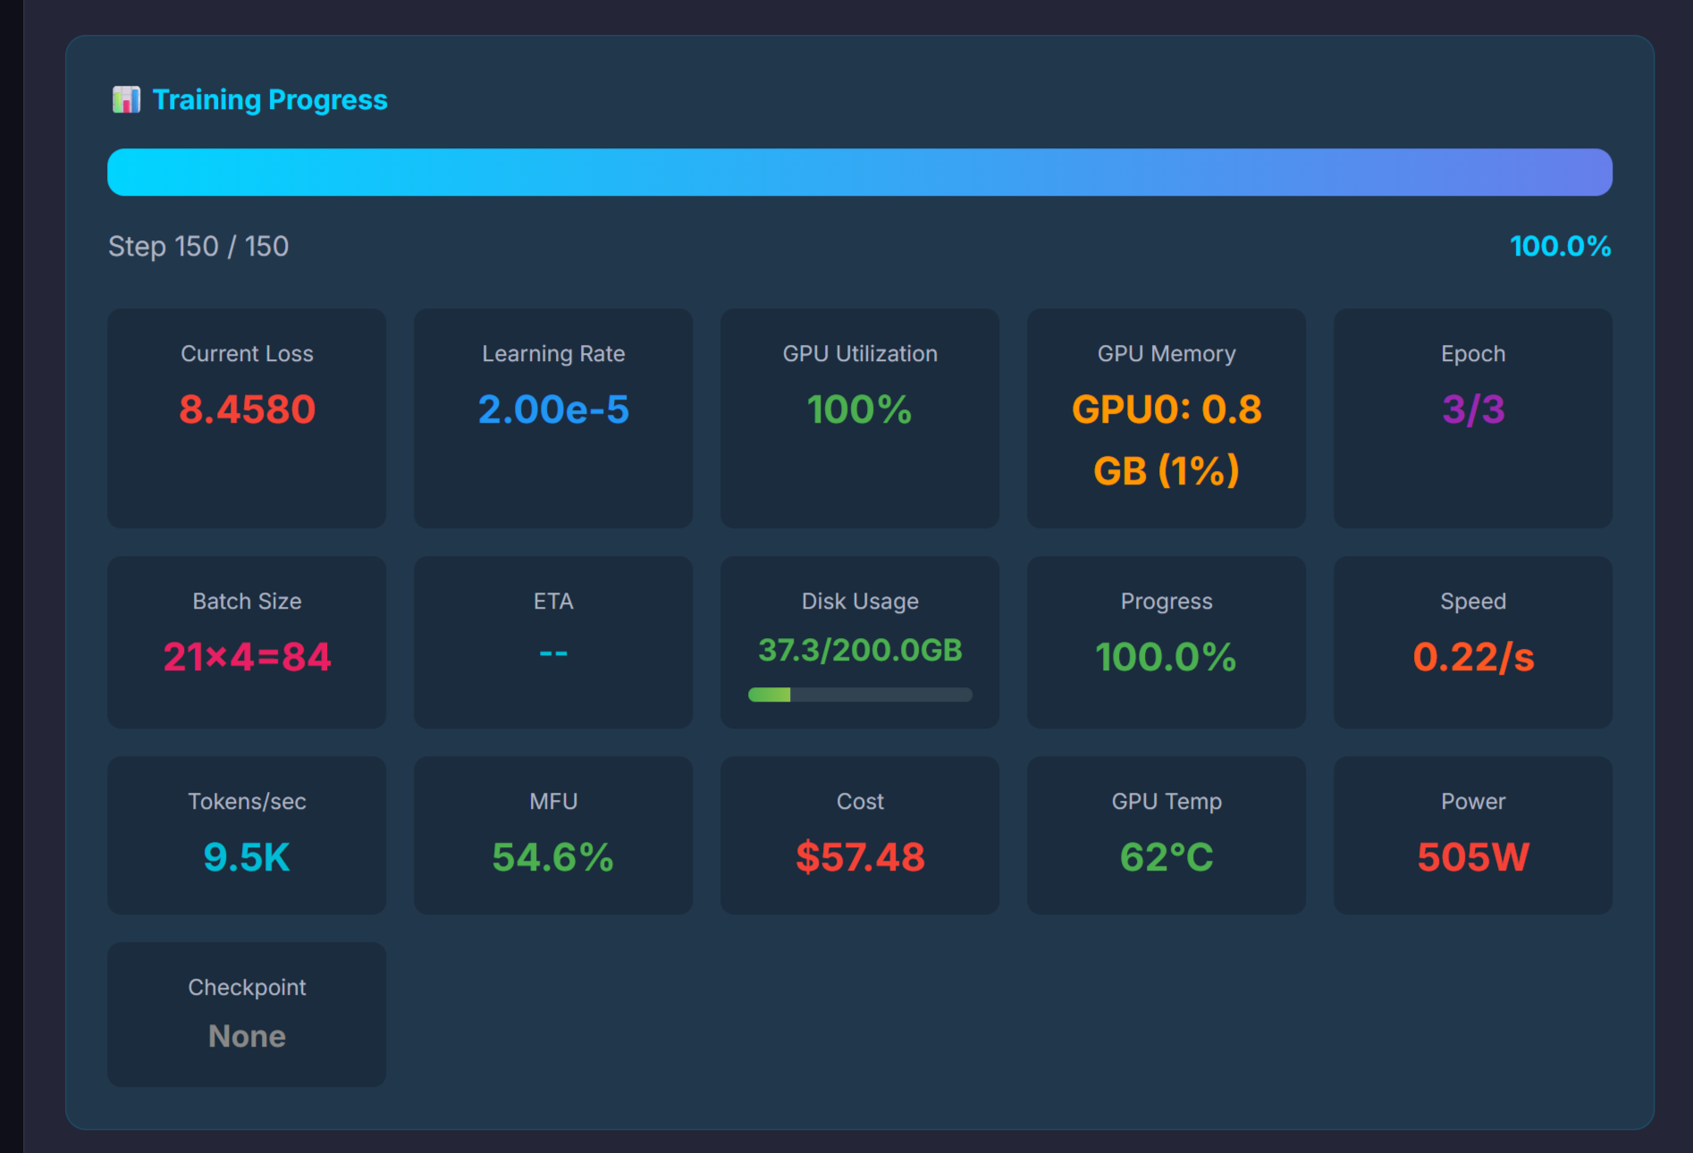Click the Cost label

(860, 801)
